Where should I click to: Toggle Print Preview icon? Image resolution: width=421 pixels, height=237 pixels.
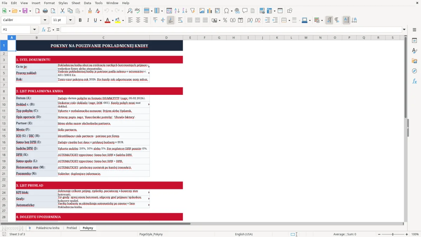click(52, 11)
